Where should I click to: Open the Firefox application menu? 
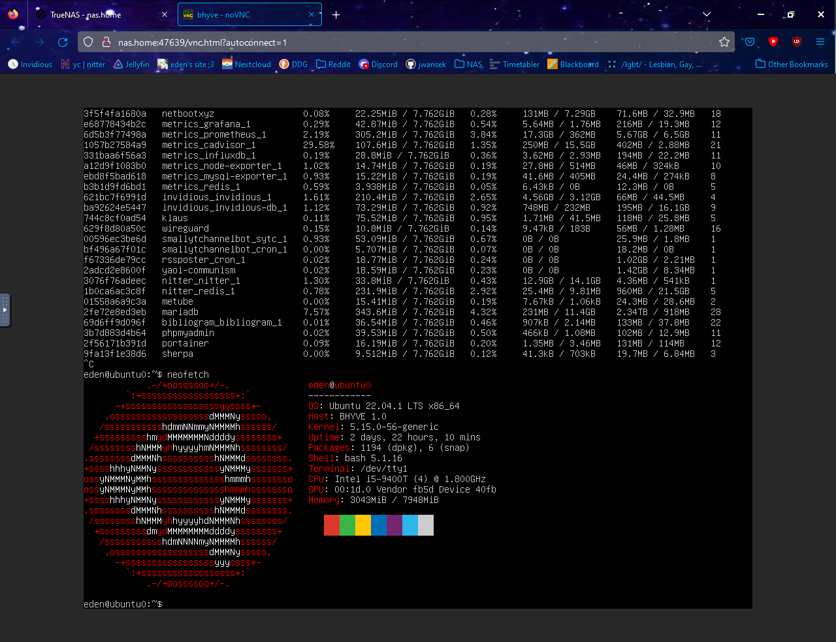820,42
